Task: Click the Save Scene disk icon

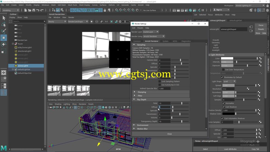Action: [34, 10]
